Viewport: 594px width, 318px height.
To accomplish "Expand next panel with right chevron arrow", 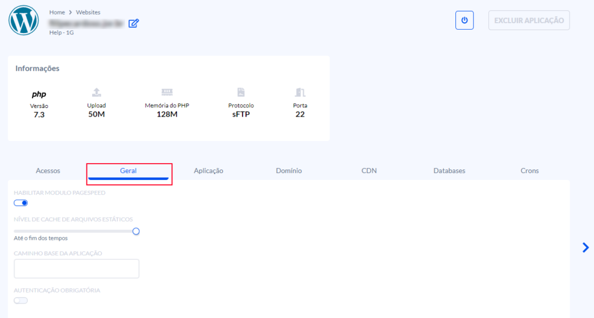I will (585, 248).
